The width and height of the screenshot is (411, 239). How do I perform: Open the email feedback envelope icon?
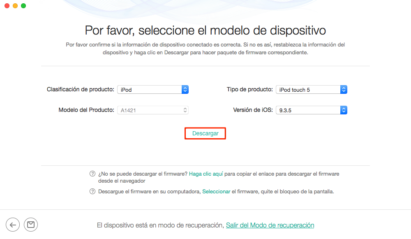click(x=31, y=225)
